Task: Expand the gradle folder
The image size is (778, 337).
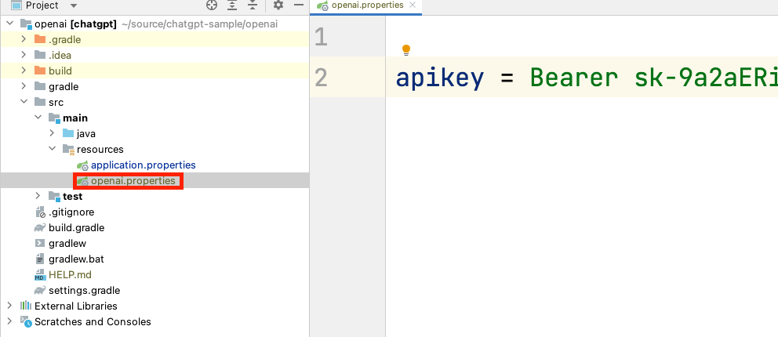Action: 24,87
